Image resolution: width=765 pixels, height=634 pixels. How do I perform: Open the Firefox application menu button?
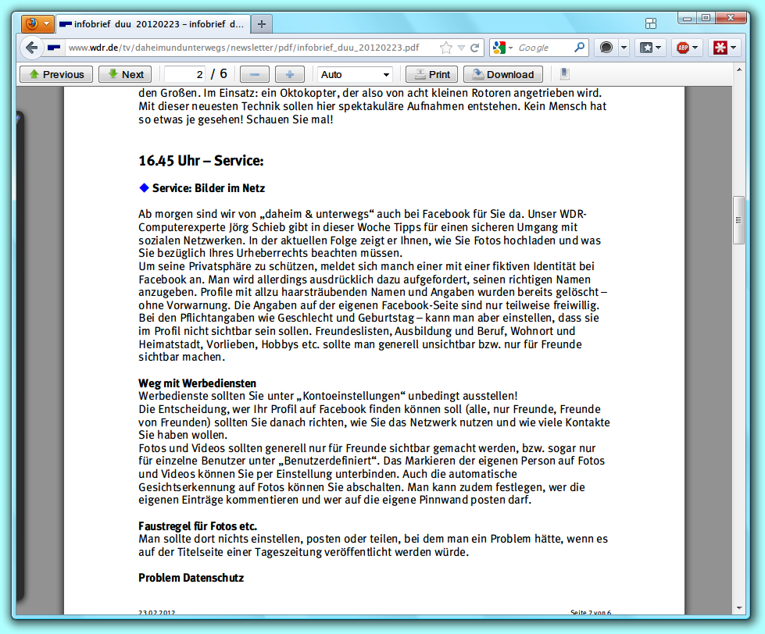[38, 23]
